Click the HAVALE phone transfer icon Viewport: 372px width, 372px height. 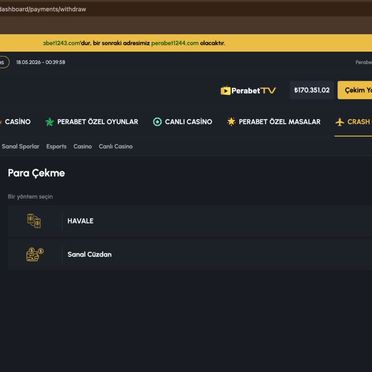34,221
